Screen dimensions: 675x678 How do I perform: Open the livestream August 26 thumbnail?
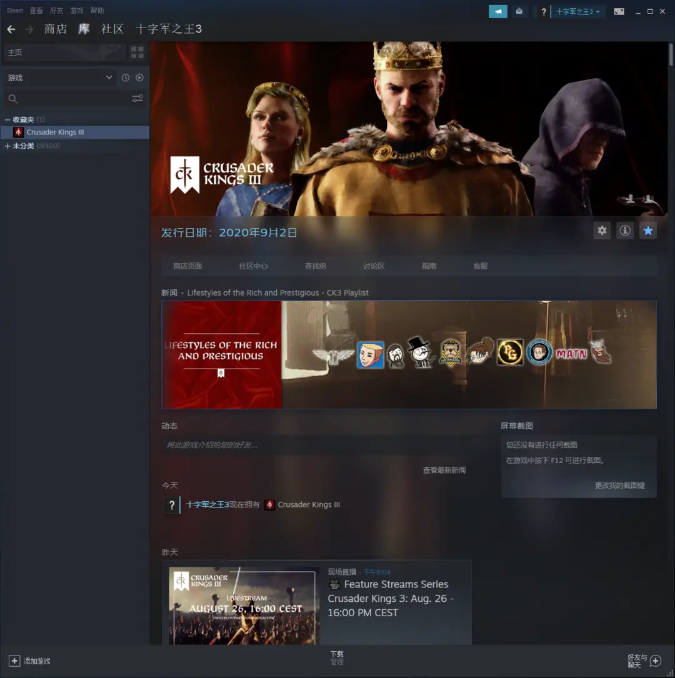click(244, 606)
